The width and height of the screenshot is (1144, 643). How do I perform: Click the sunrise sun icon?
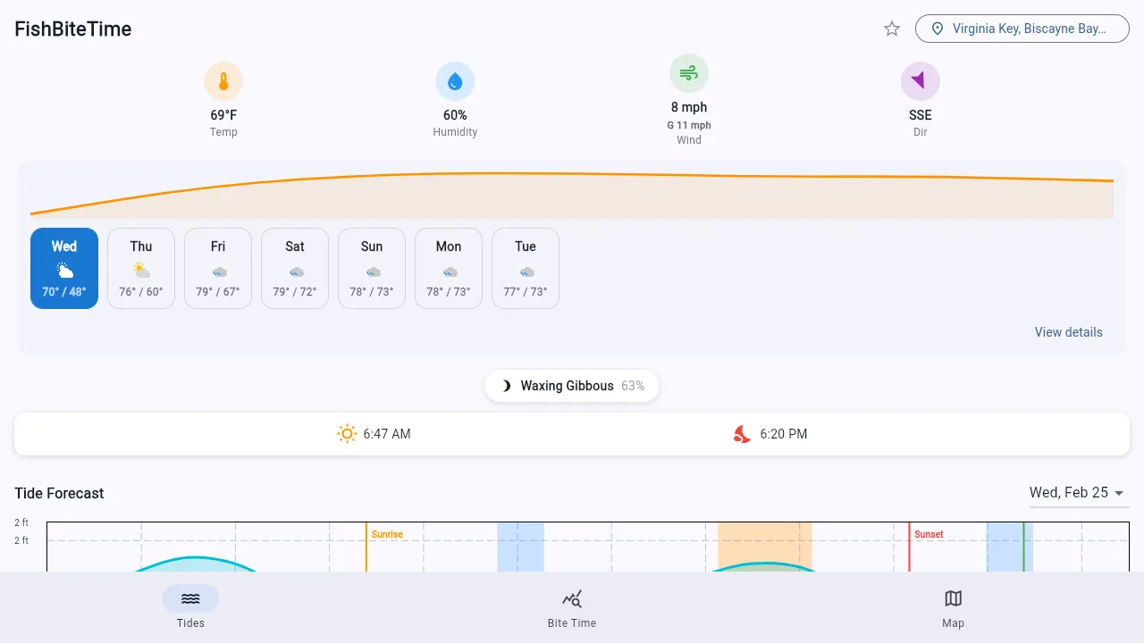(x=347, y=434)
